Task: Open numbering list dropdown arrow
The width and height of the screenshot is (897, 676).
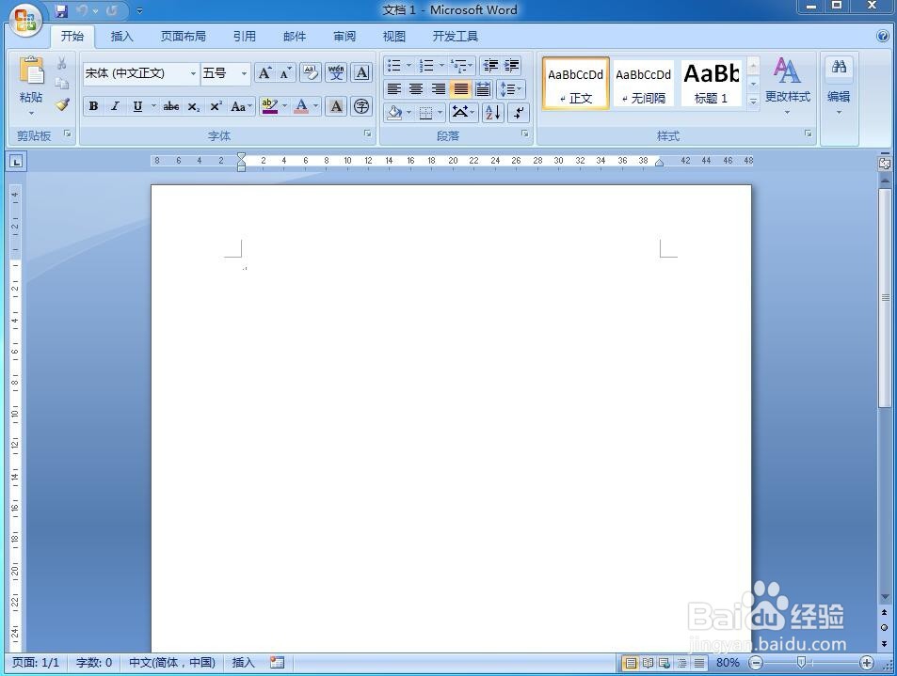Action: [x=441, y=65]
